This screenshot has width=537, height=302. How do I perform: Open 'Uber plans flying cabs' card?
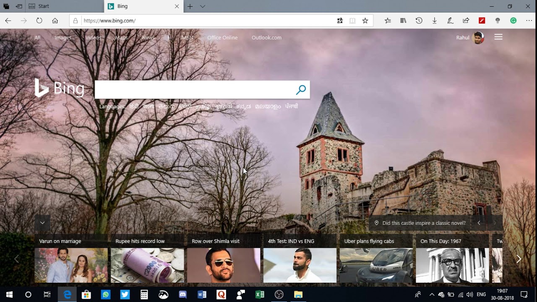pos(376,258)
